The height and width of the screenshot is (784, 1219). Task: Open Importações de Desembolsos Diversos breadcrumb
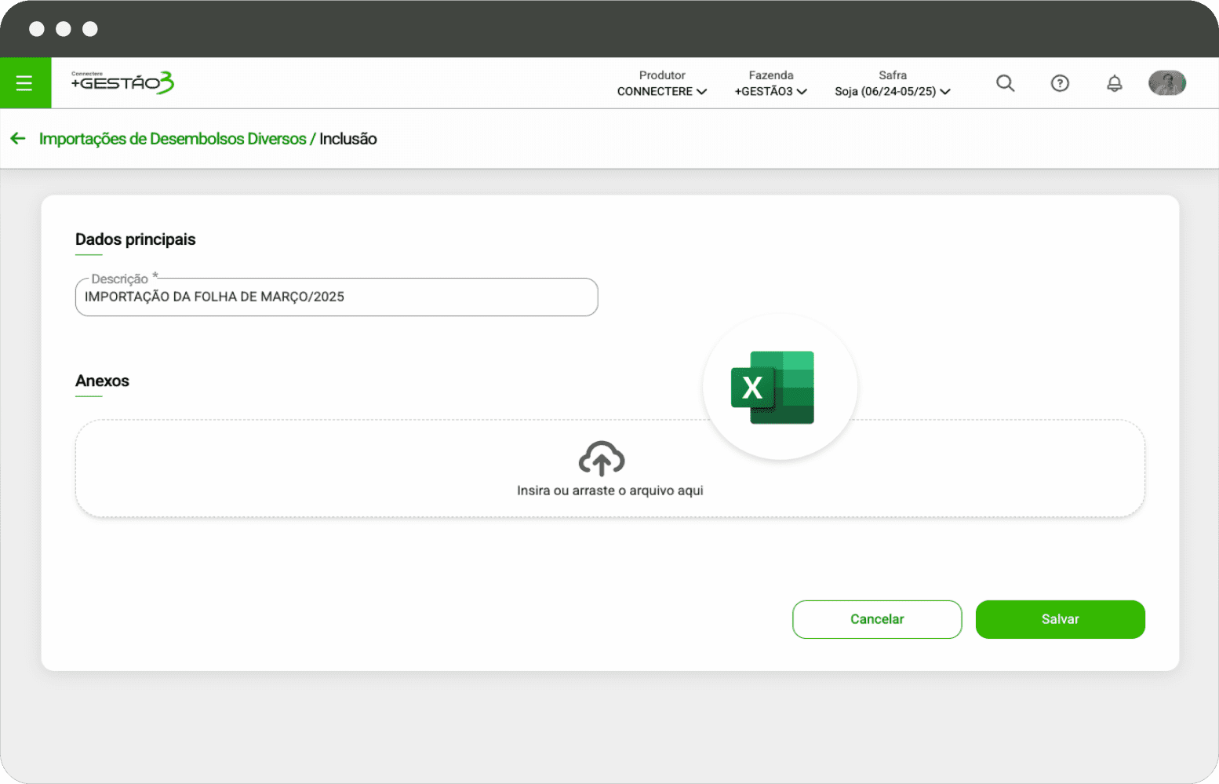[173, 139]
